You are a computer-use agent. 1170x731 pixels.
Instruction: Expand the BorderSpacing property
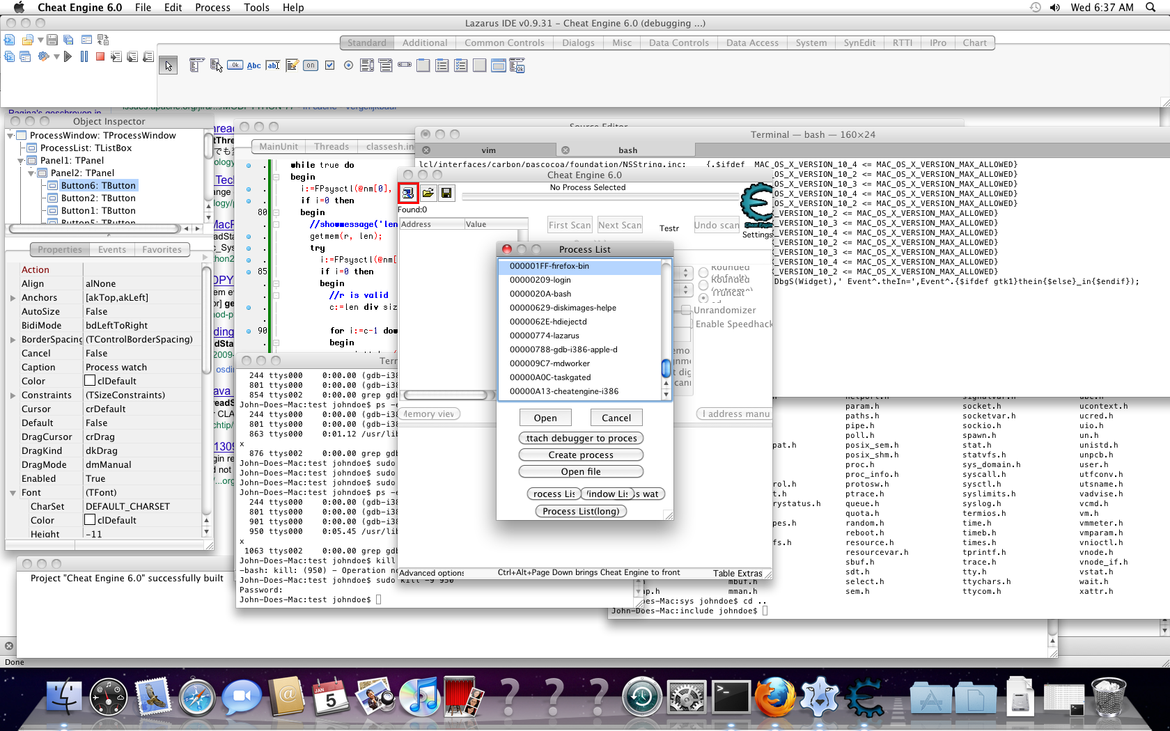tap(13, 340)
